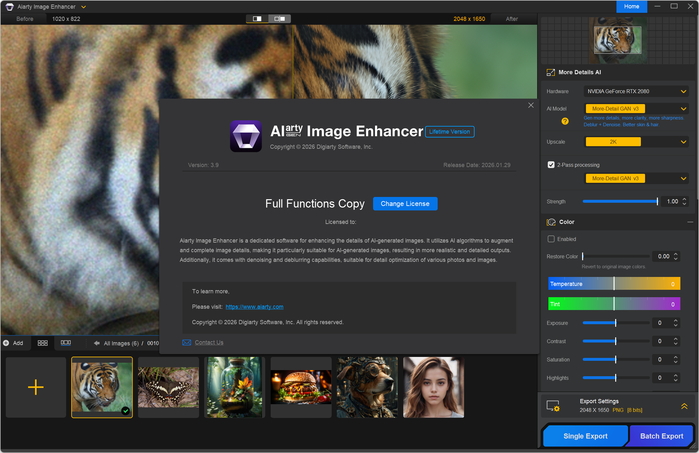Enable the Color adjustments checkbox
The width and height of the screenshot is (699, 453).
pyautogui.click(x=551, y=239)
